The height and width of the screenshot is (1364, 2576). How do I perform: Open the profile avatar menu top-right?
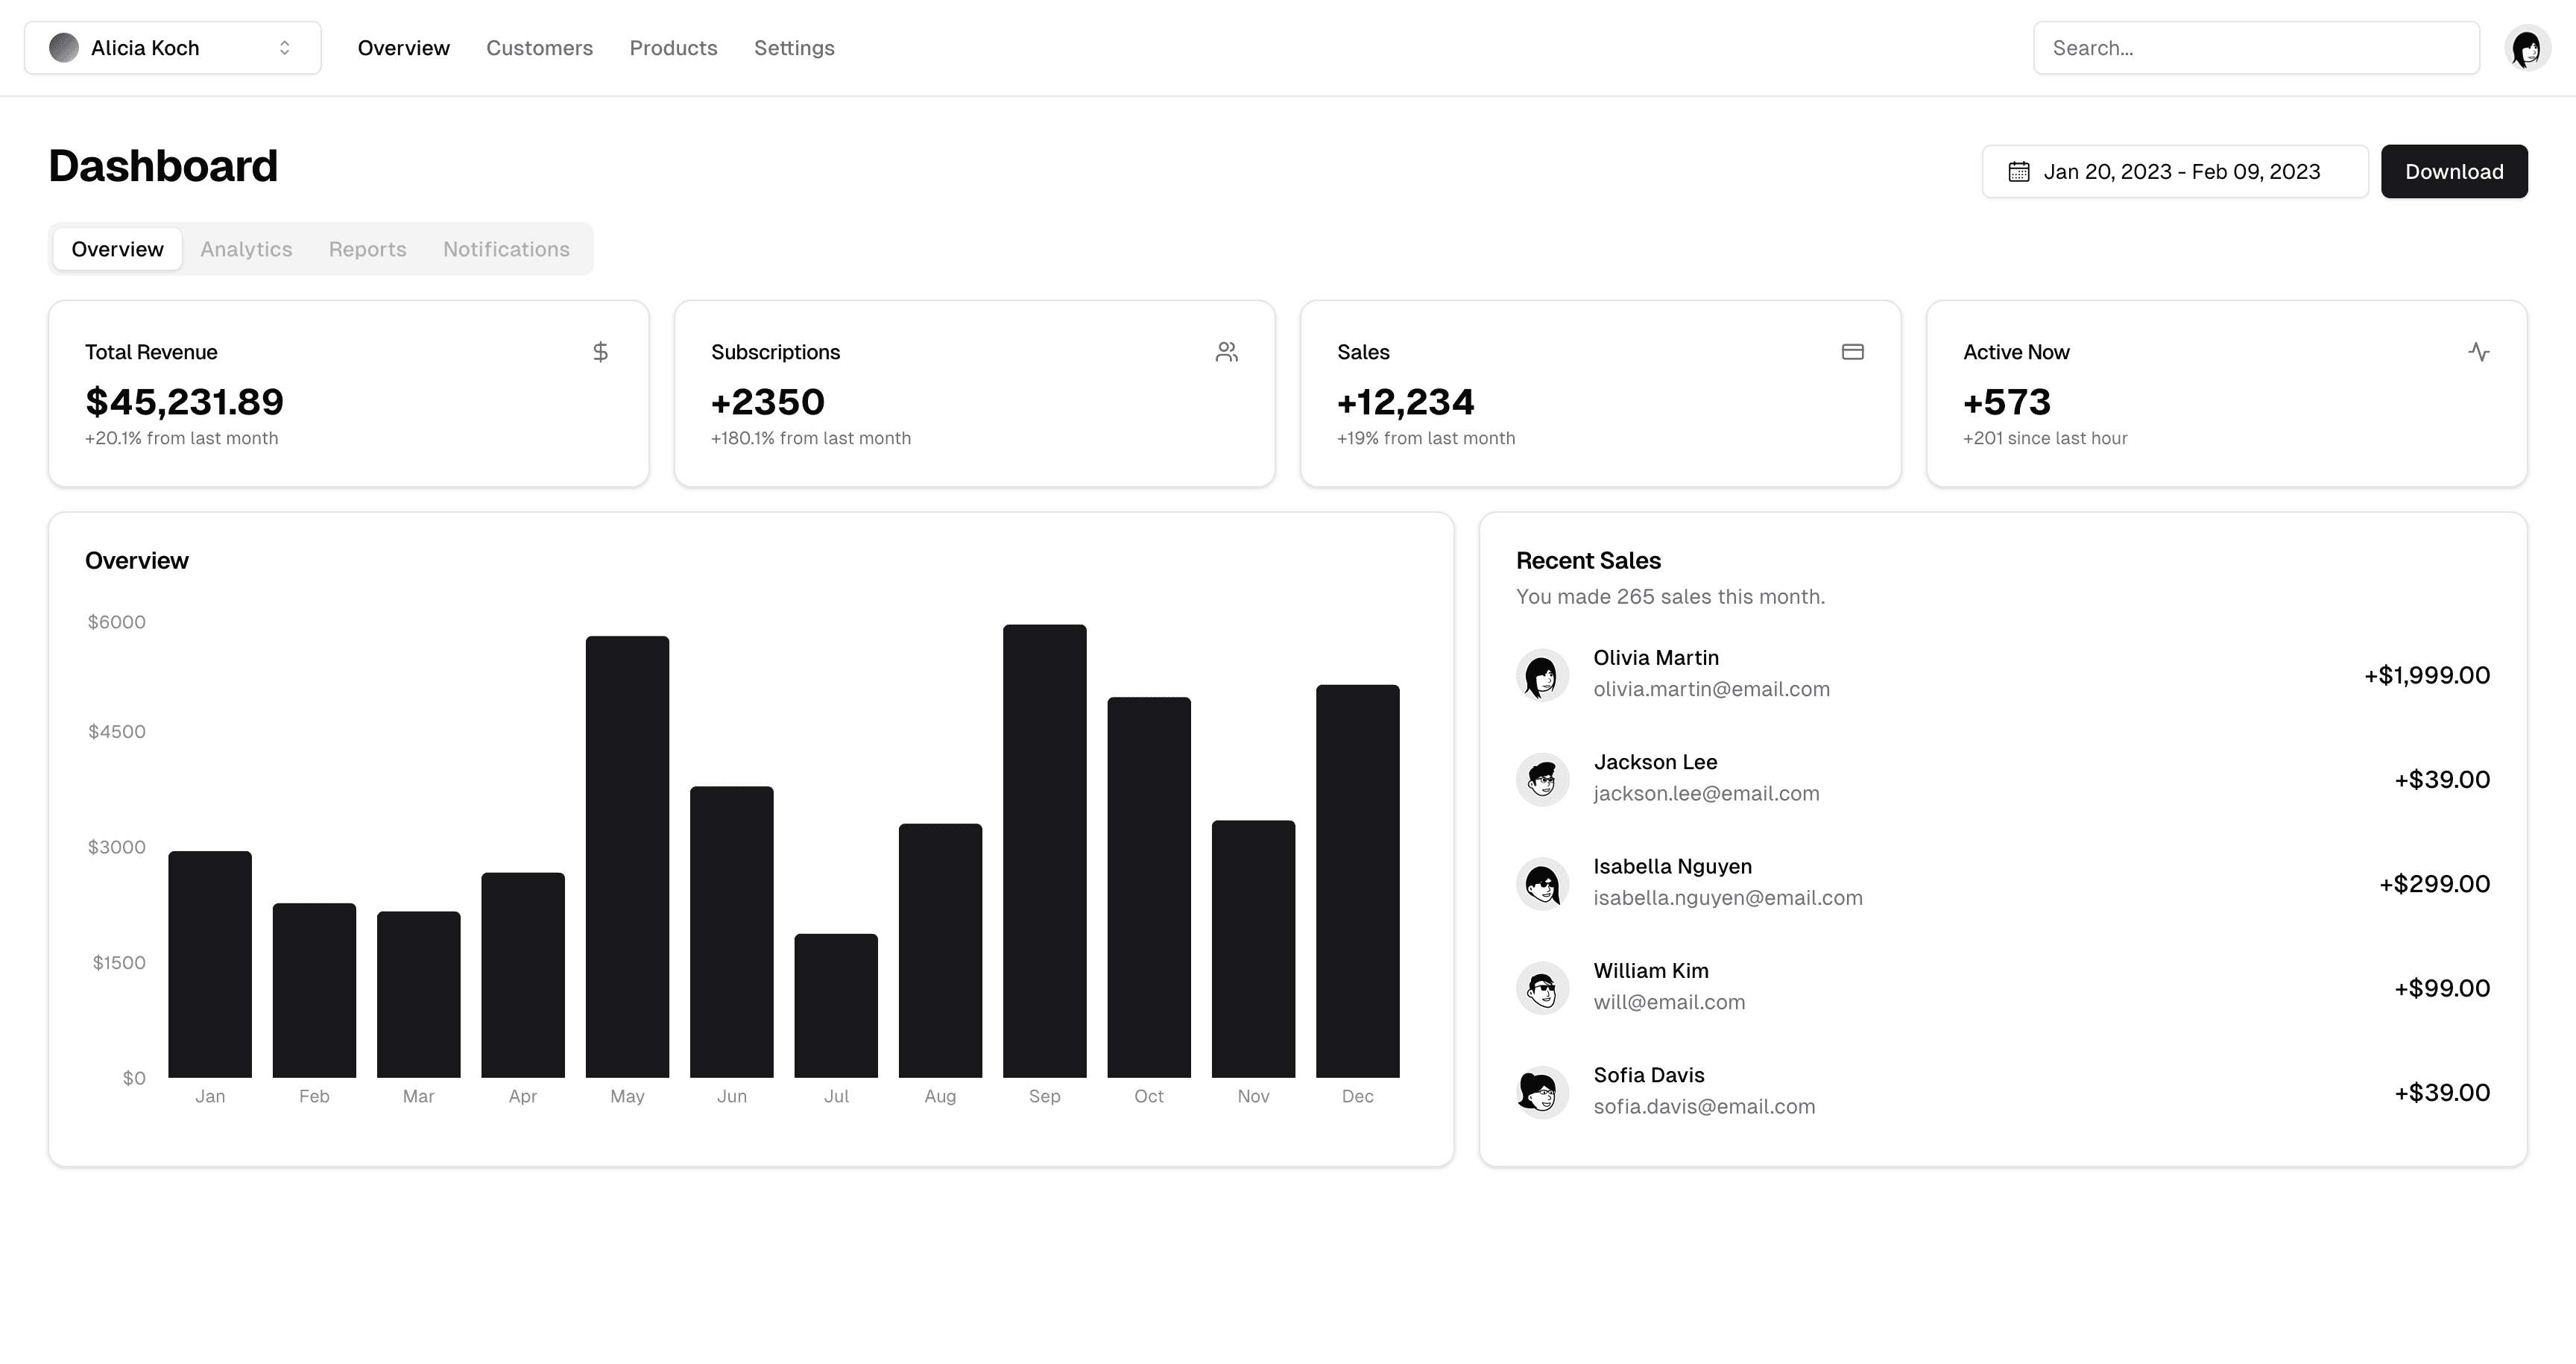[2527, 47]
